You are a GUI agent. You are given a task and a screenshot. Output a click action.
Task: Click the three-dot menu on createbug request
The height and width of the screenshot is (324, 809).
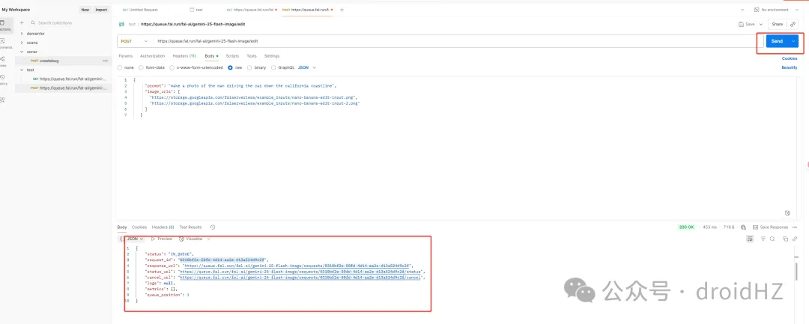[x=106, y=60]
